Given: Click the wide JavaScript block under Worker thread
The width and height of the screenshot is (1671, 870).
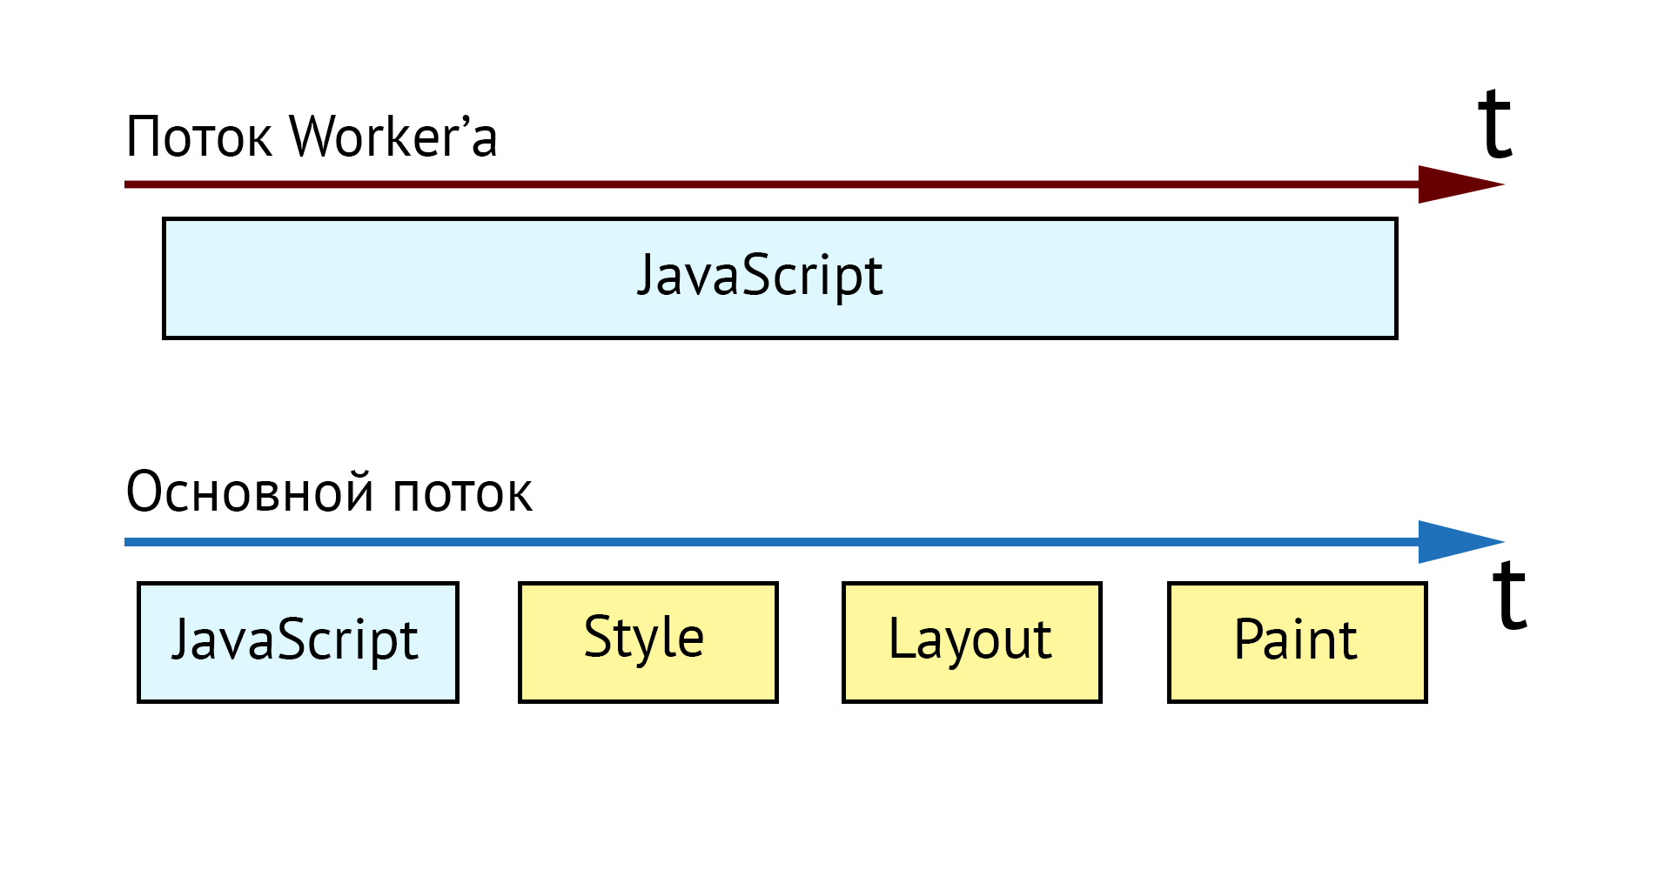Looking at the screenshot, I should pos(780,278).
